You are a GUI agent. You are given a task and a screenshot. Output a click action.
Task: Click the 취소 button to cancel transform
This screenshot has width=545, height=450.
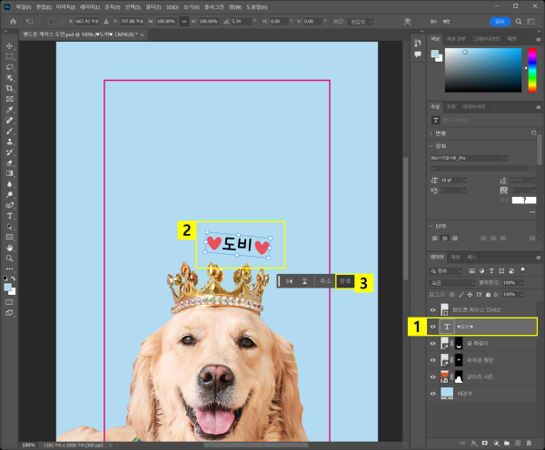[325, 282]
